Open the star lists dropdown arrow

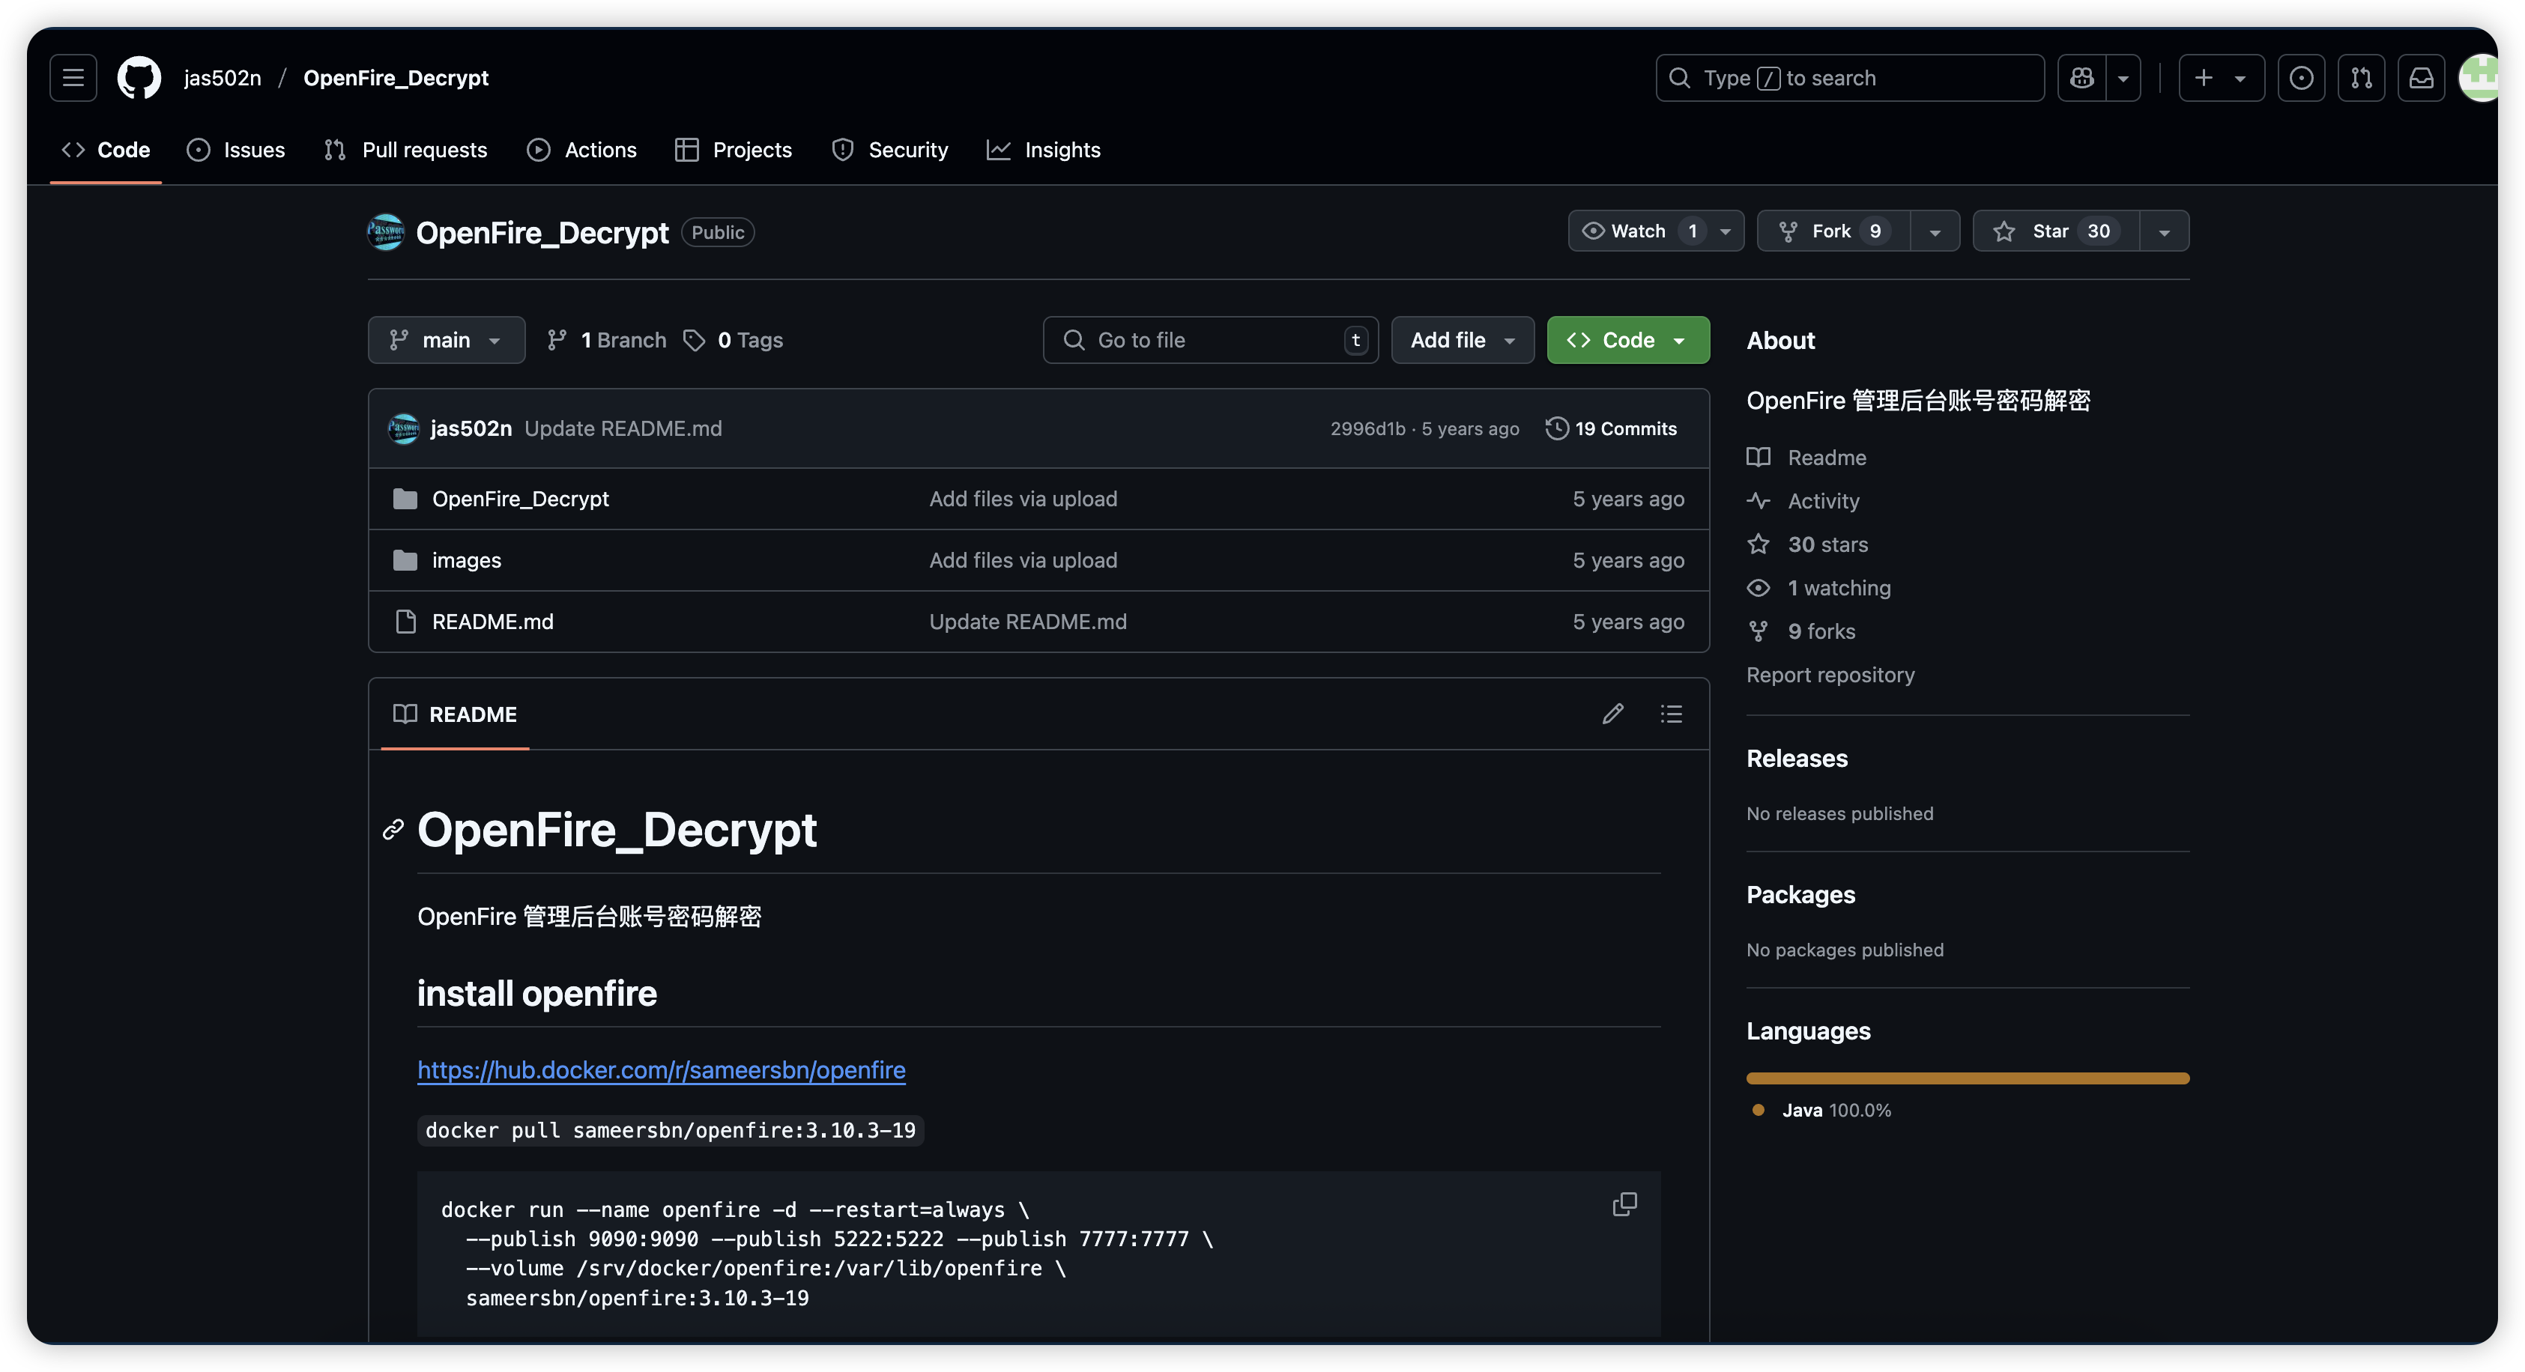[2165, 231]
